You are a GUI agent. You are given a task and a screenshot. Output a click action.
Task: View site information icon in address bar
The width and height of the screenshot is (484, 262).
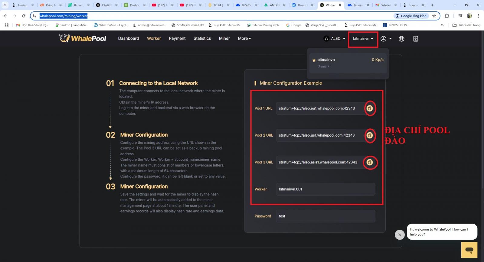[34, 16]
